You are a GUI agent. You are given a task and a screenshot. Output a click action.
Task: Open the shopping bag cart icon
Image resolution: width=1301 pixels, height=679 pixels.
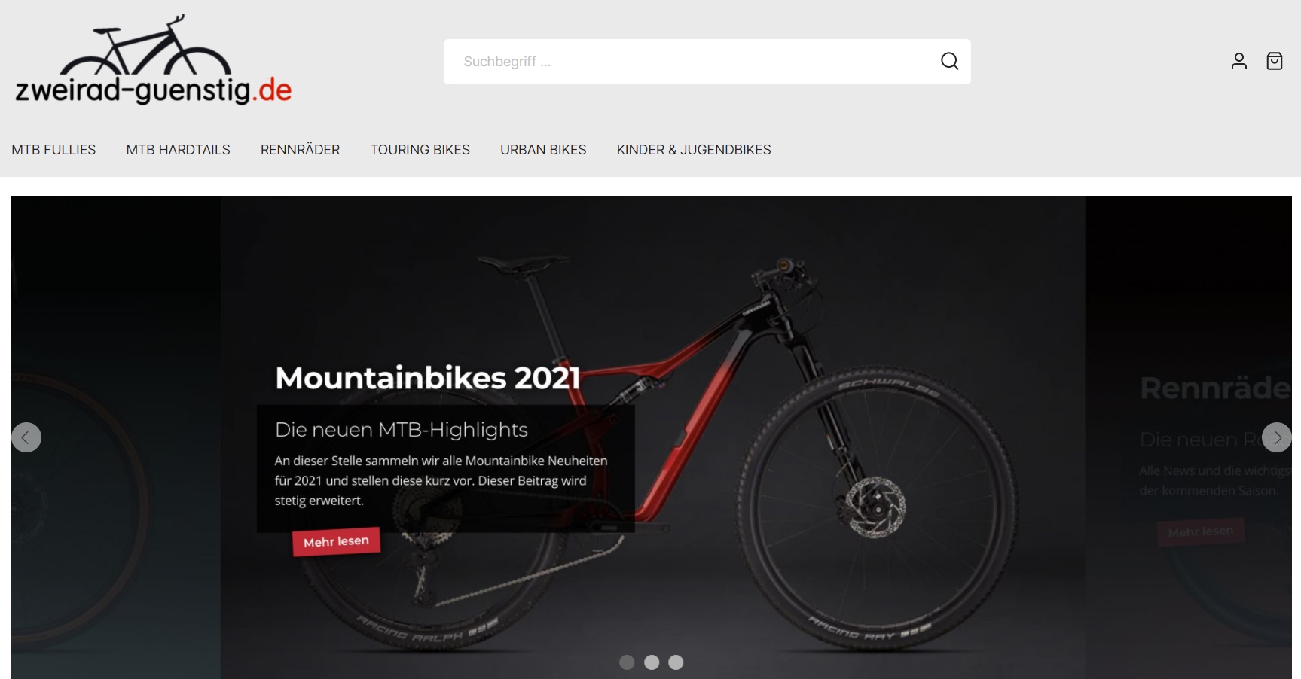click(1275, 61)
